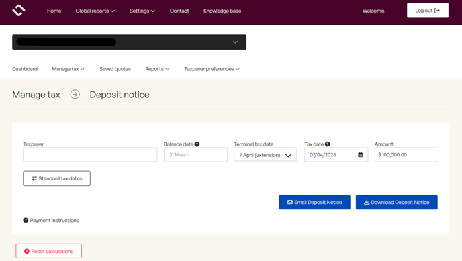Click the Log out button
The width and height of the screenshot is (462, 261).
click(428, 11)
